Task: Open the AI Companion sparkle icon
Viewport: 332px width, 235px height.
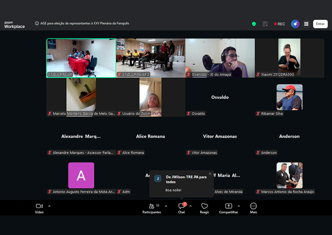Action: click(295, 24)
